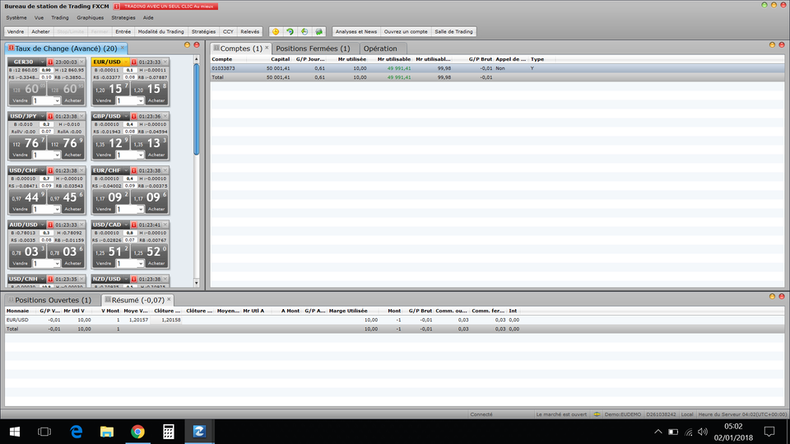The height and width of the screenshot is (444, 790).
Task: Open Analyses et News
Action: (356, 31)
